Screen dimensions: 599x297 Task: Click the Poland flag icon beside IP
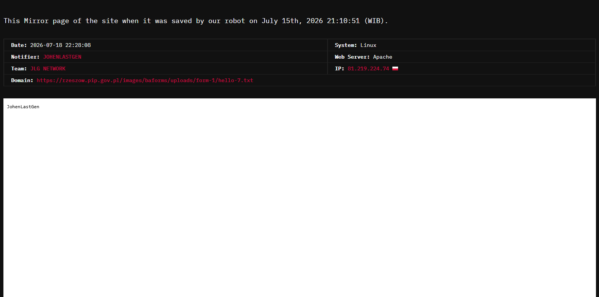(395, 68)
